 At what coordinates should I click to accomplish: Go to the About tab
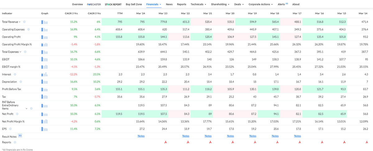[x=296, y=4]
